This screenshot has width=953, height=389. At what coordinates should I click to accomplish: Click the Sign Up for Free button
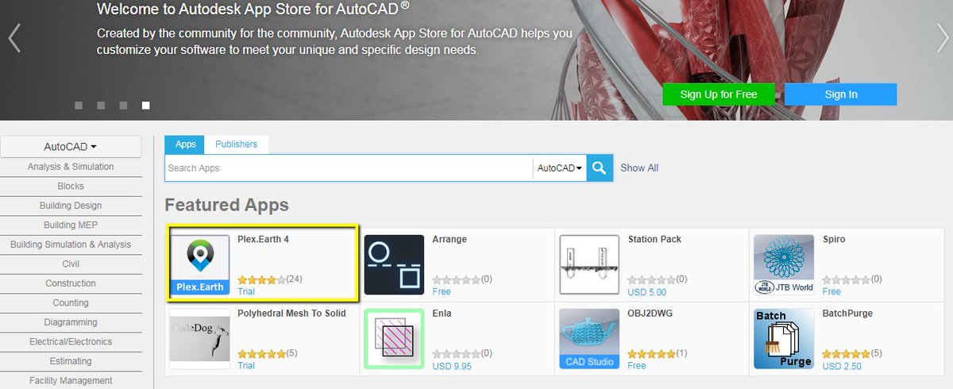tap(719, 94)
